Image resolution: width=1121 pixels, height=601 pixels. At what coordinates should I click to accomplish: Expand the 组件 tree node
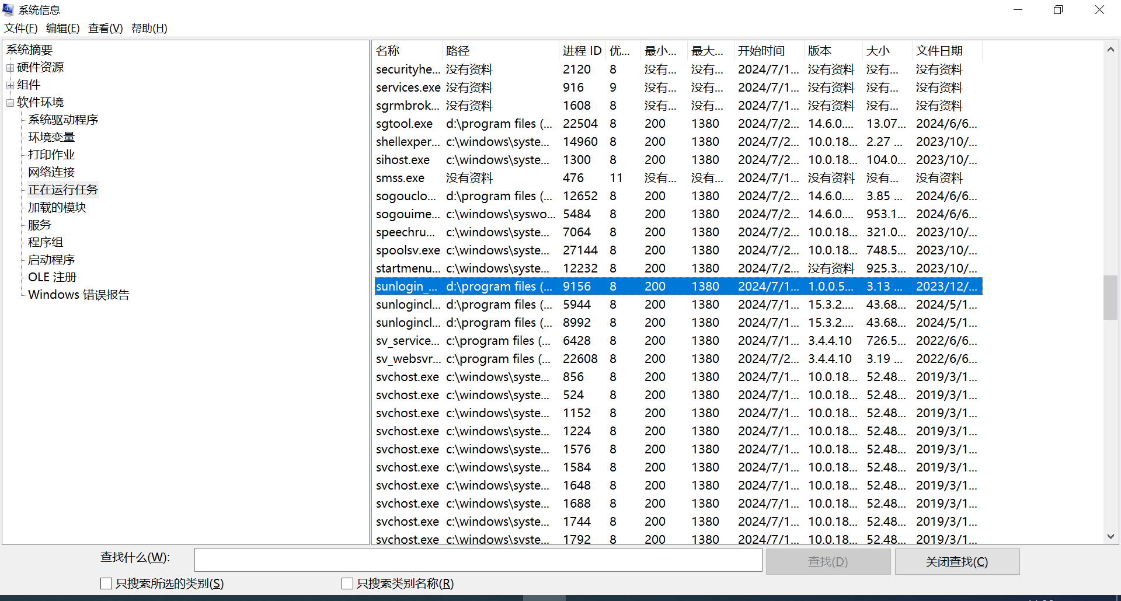pyautogui.click(x=10, y=85)
